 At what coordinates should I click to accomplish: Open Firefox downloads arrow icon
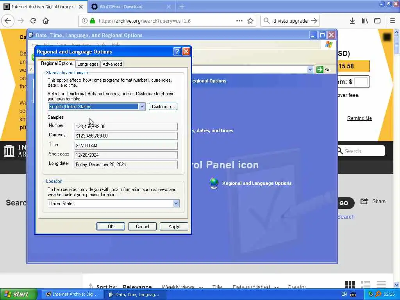click(352, 21)
